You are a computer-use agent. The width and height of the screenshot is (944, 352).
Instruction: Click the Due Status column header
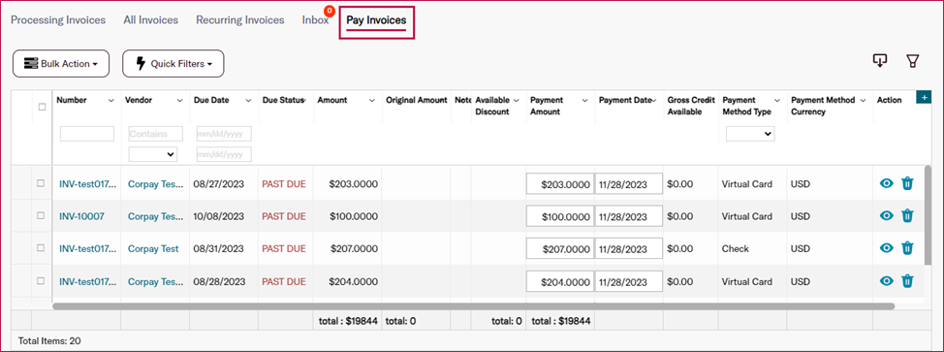pyautogui.click(x=284, y=100)
